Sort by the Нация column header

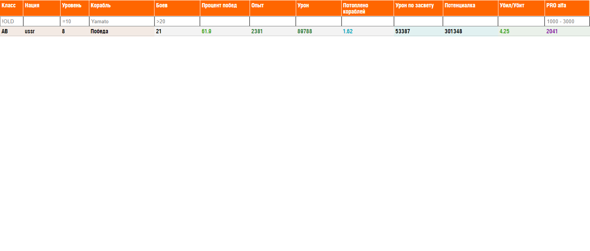pos(42,8)
